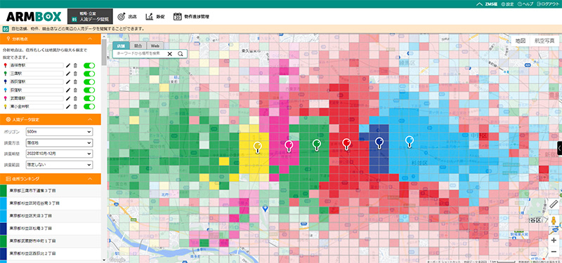Click the ARMBOX logo
The width and height of the screenshot is (562, 263).
[34, 16]
